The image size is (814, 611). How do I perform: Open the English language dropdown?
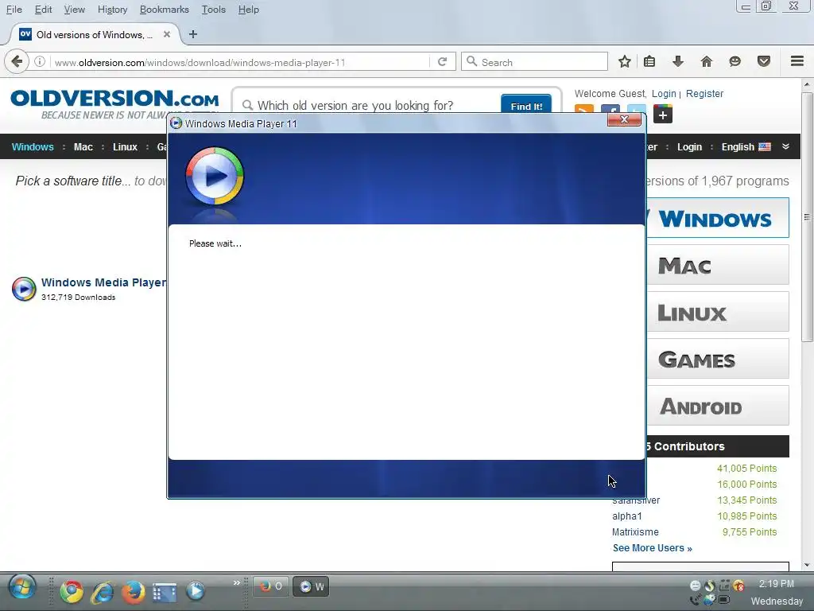(x=746, y=146)
